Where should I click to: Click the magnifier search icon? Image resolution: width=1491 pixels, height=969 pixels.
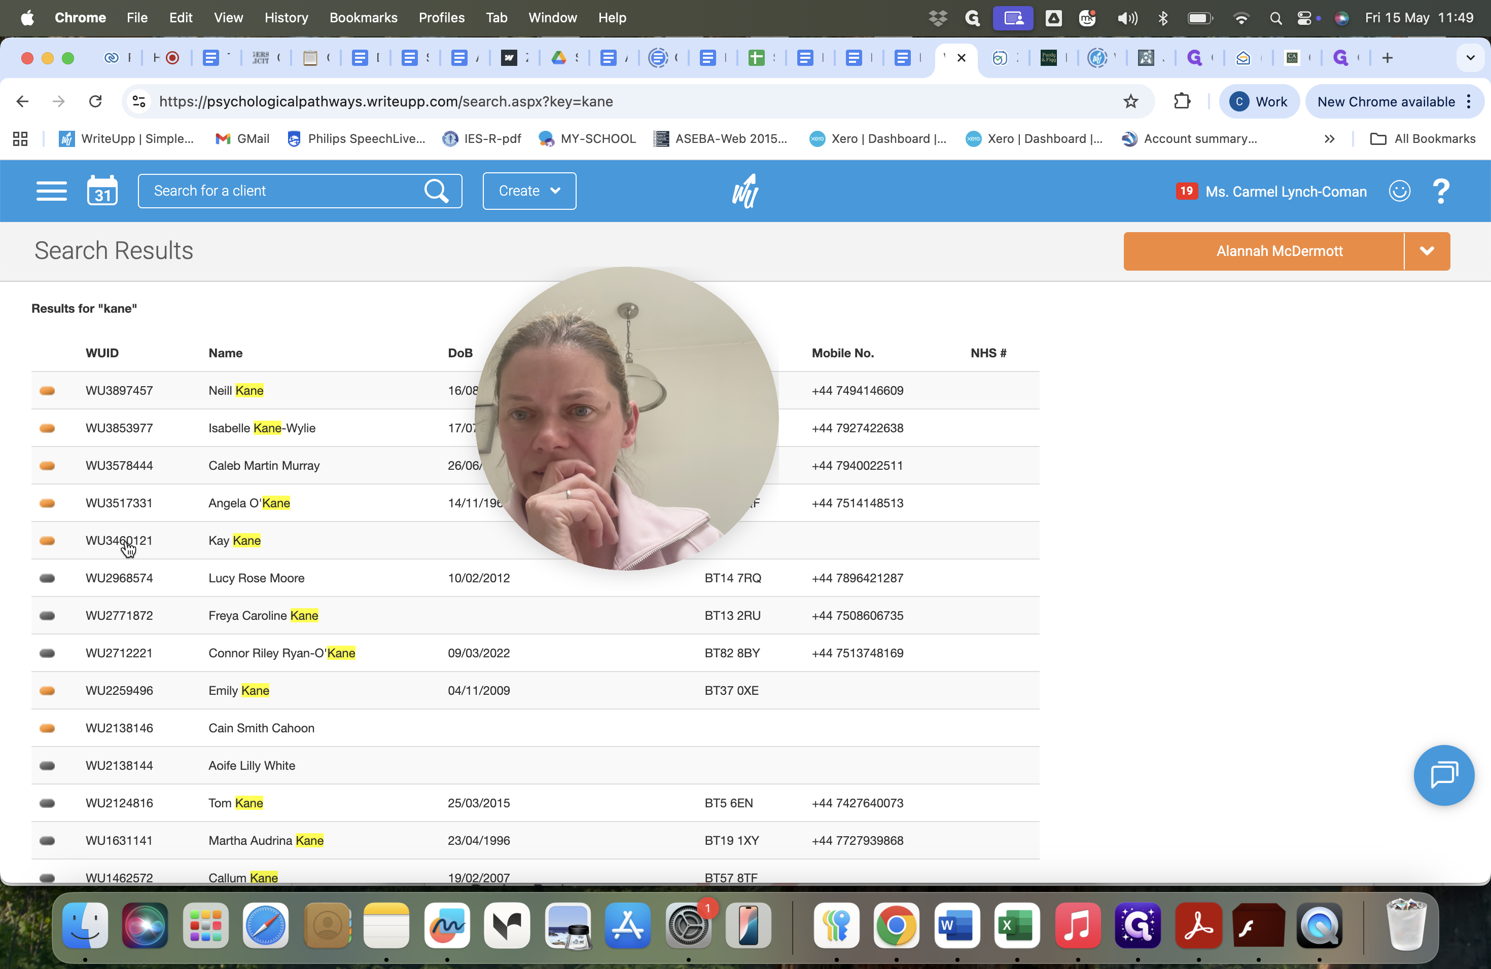[436, 191]
